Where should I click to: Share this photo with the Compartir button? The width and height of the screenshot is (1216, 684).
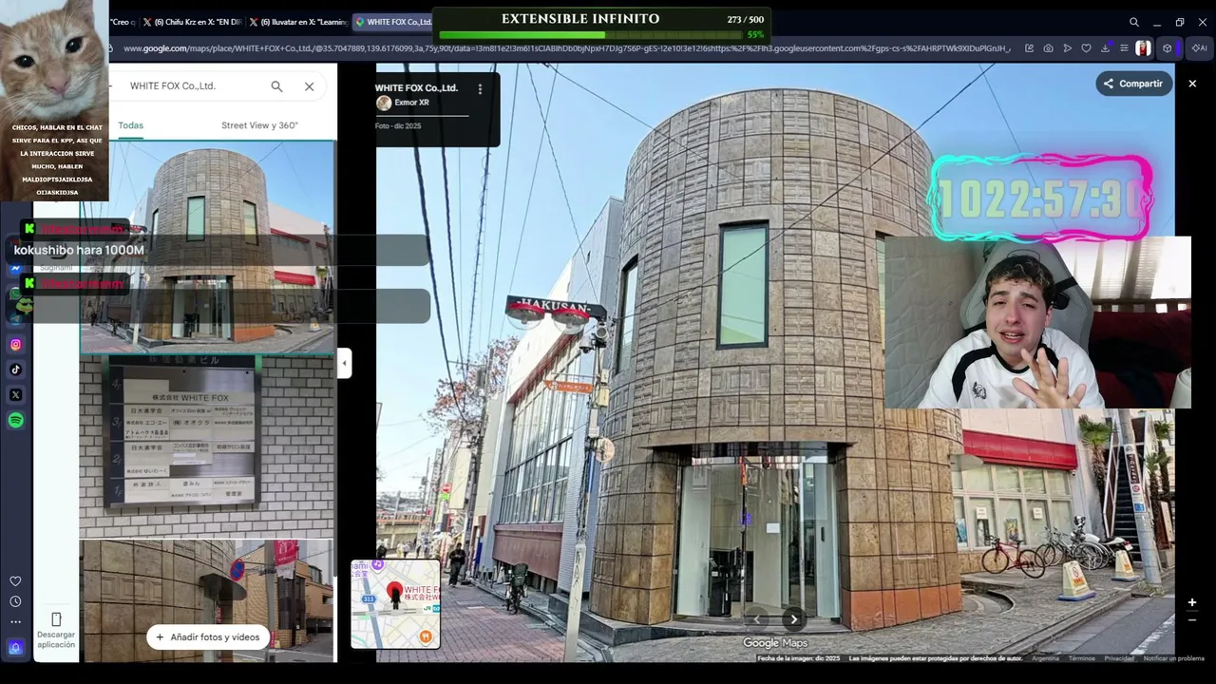(1132, 84)
